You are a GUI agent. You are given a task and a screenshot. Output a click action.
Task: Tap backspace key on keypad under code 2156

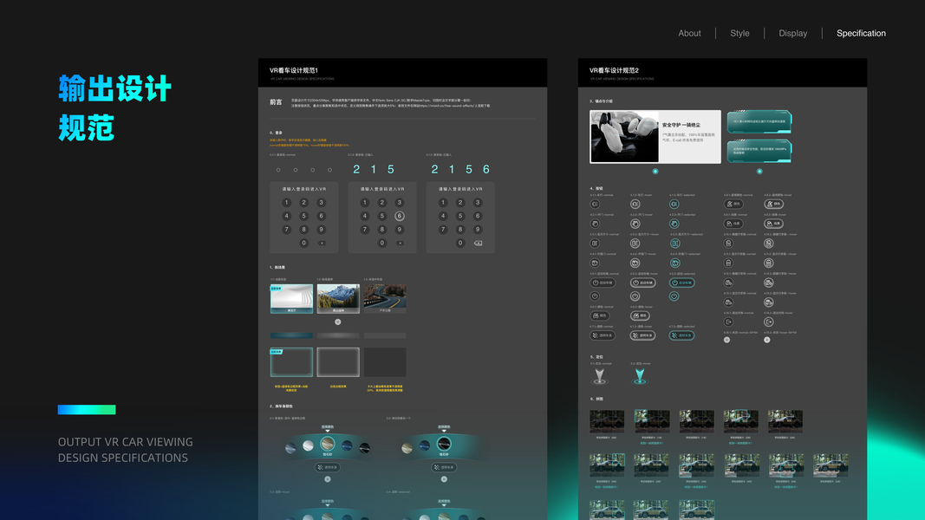[478, 243]
